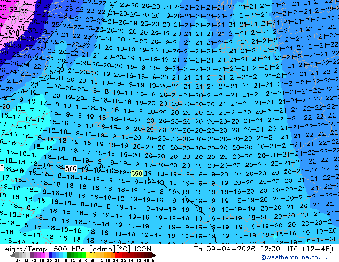Click the '-30' label under the color scale
This screenshot has height=262, width=339.
49,260
